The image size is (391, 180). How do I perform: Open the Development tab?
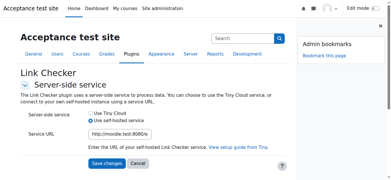[x=247, y=54]
